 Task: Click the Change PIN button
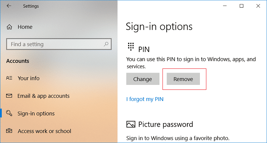pyautogui.click(x=143, y=79)
